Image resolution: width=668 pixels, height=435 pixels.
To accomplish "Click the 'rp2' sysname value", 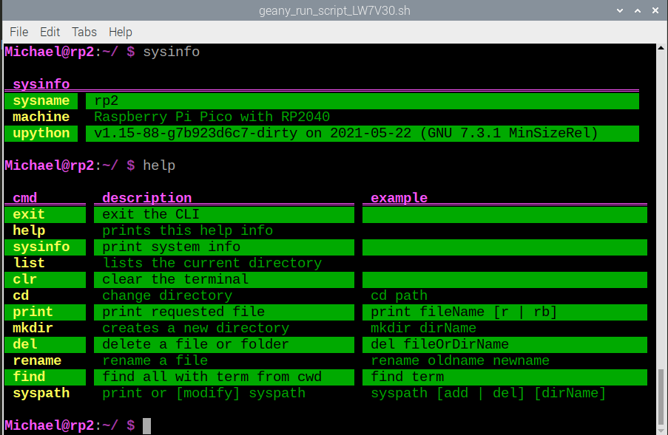I will (106, 100).
